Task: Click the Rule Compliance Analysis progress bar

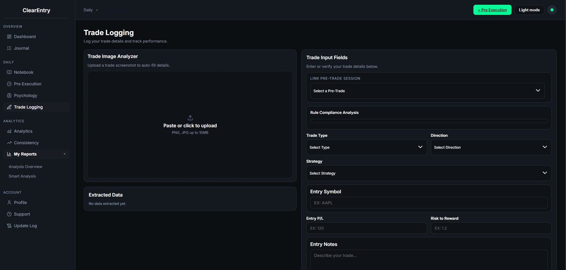Action: pyautogui.click(x=429, y=121)
